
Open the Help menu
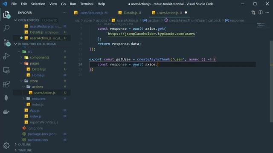pos(101,4)
